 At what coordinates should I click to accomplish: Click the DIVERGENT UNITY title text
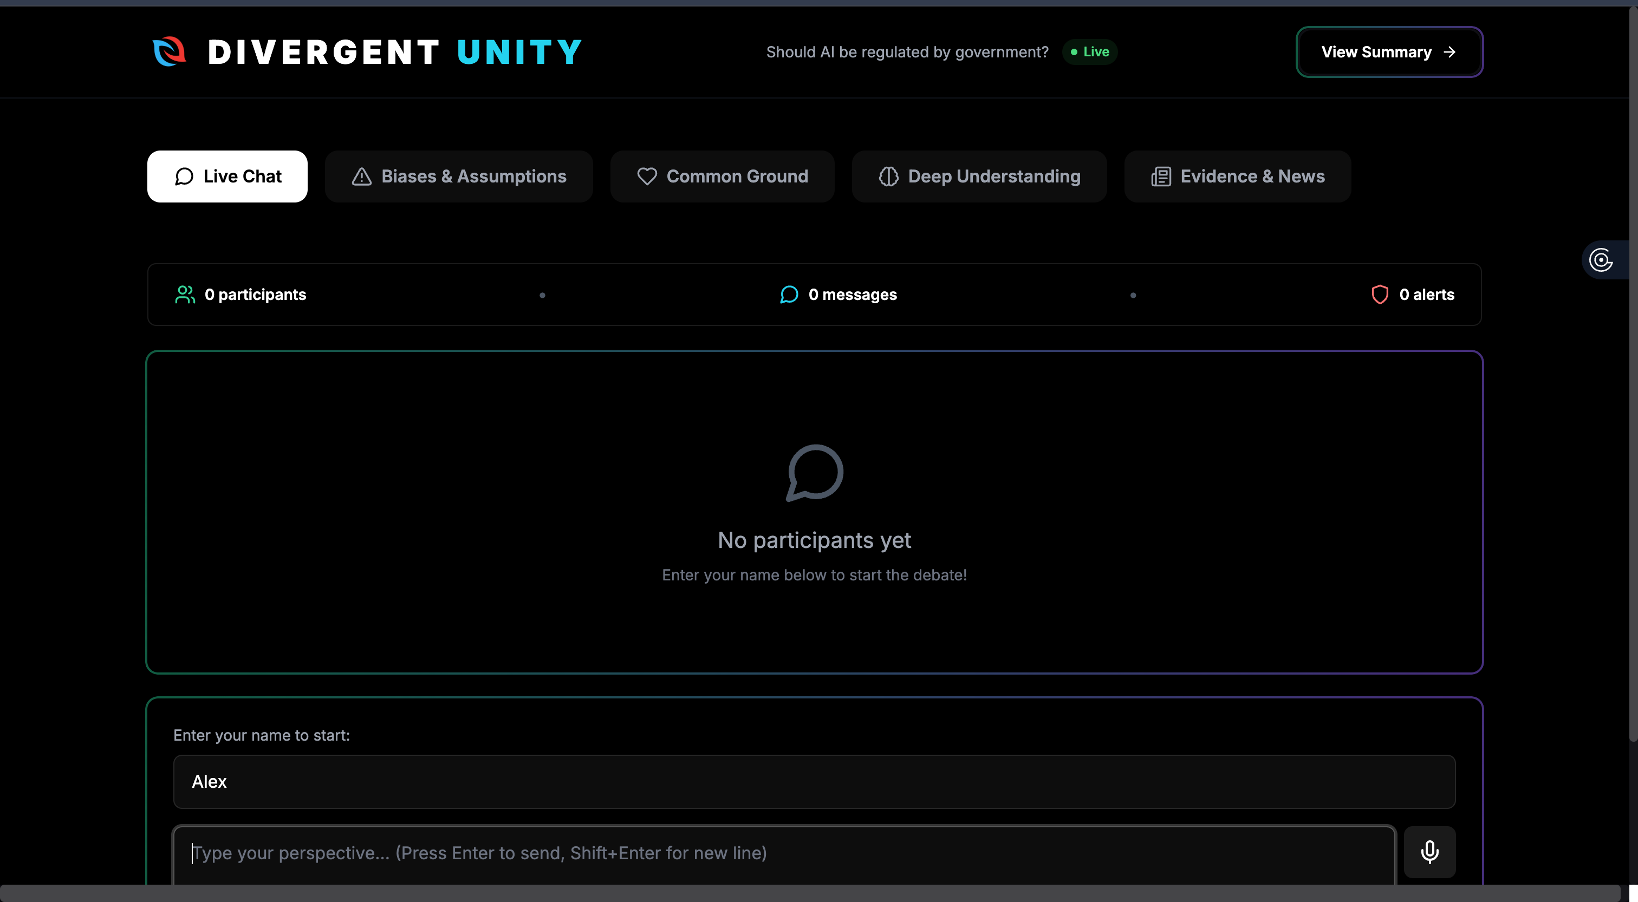pyautogui.click(x=395, y=52)
